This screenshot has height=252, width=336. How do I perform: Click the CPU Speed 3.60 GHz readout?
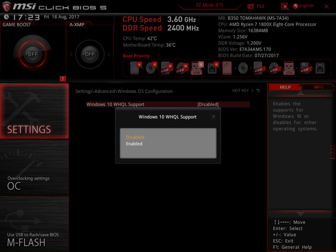[x=159, y=20]
